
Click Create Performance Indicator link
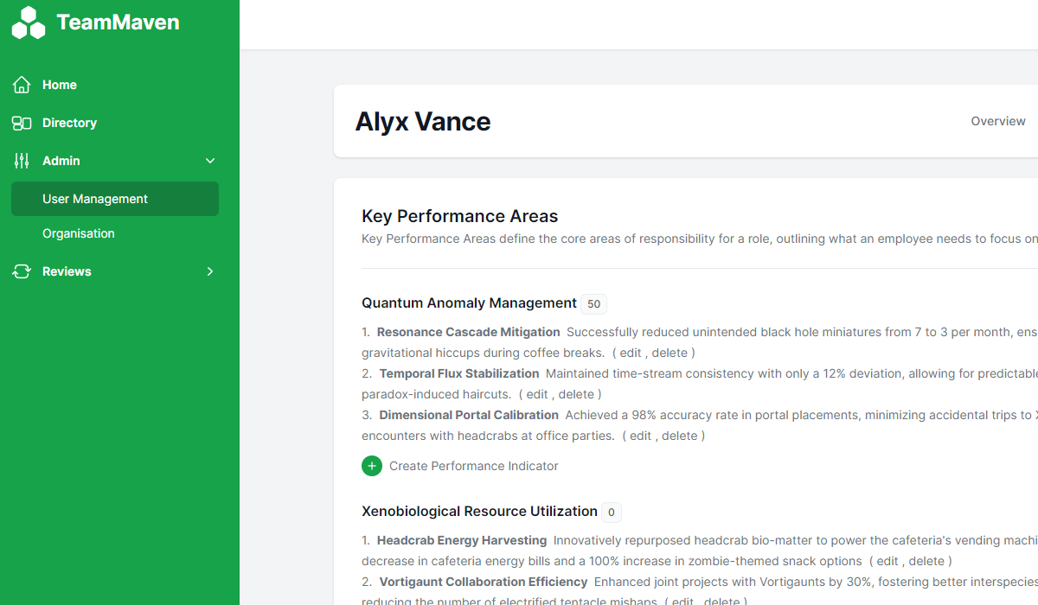(473, 466)
